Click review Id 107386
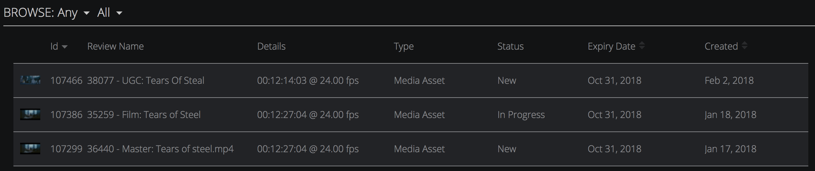Screen dimensions: 815x171 click(66, 115)
